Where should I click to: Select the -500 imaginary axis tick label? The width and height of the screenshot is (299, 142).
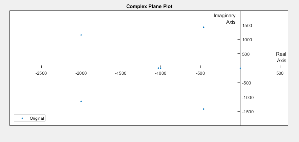pos(247,83)
